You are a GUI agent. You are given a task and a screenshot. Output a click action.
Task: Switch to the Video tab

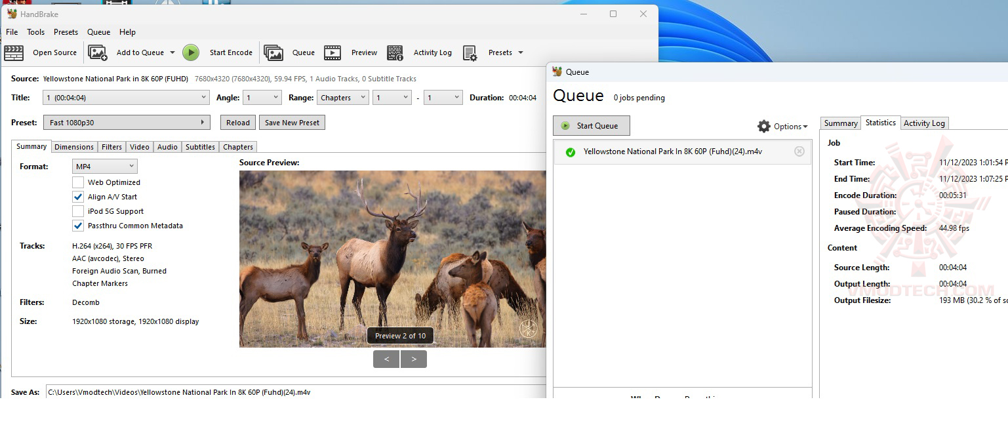[x=139, y=147]
